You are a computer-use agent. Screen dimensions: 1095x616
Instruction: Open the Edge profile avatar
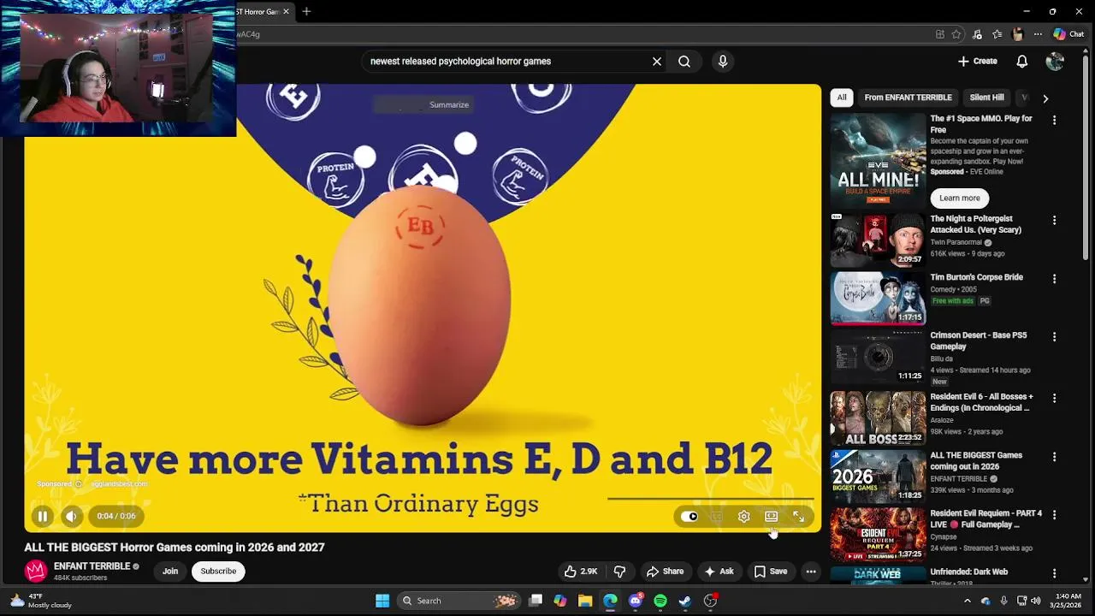point(1017,34)
